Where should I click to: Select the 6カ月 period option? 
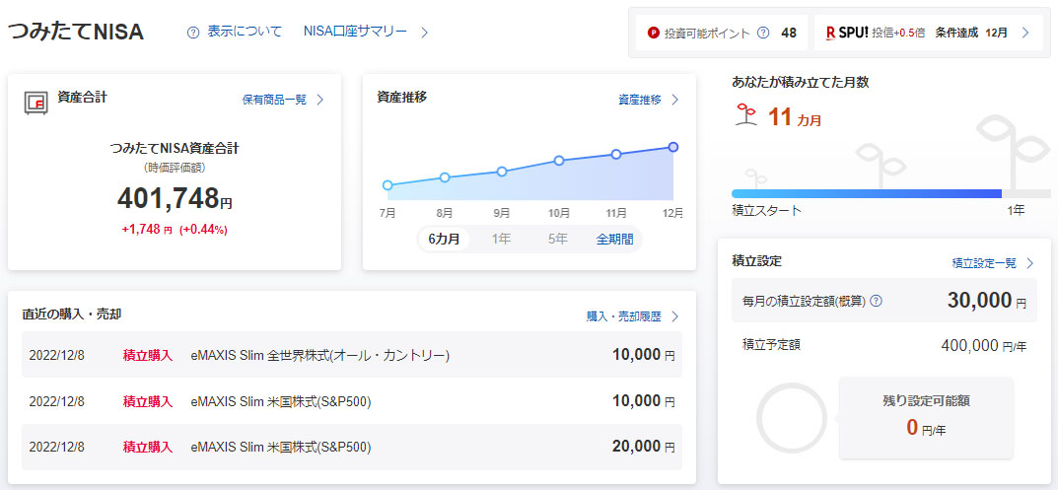tap(444, 239)
